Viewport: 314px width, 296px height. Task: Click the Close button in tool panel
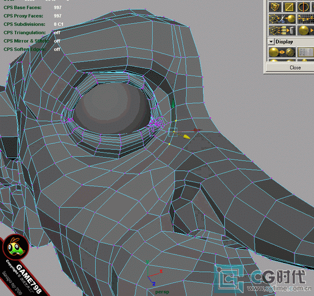coord(295,67)
